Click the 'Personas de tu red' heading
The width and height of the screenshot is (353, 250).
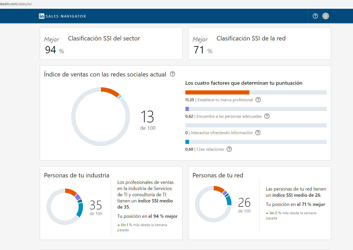point(218,175)
